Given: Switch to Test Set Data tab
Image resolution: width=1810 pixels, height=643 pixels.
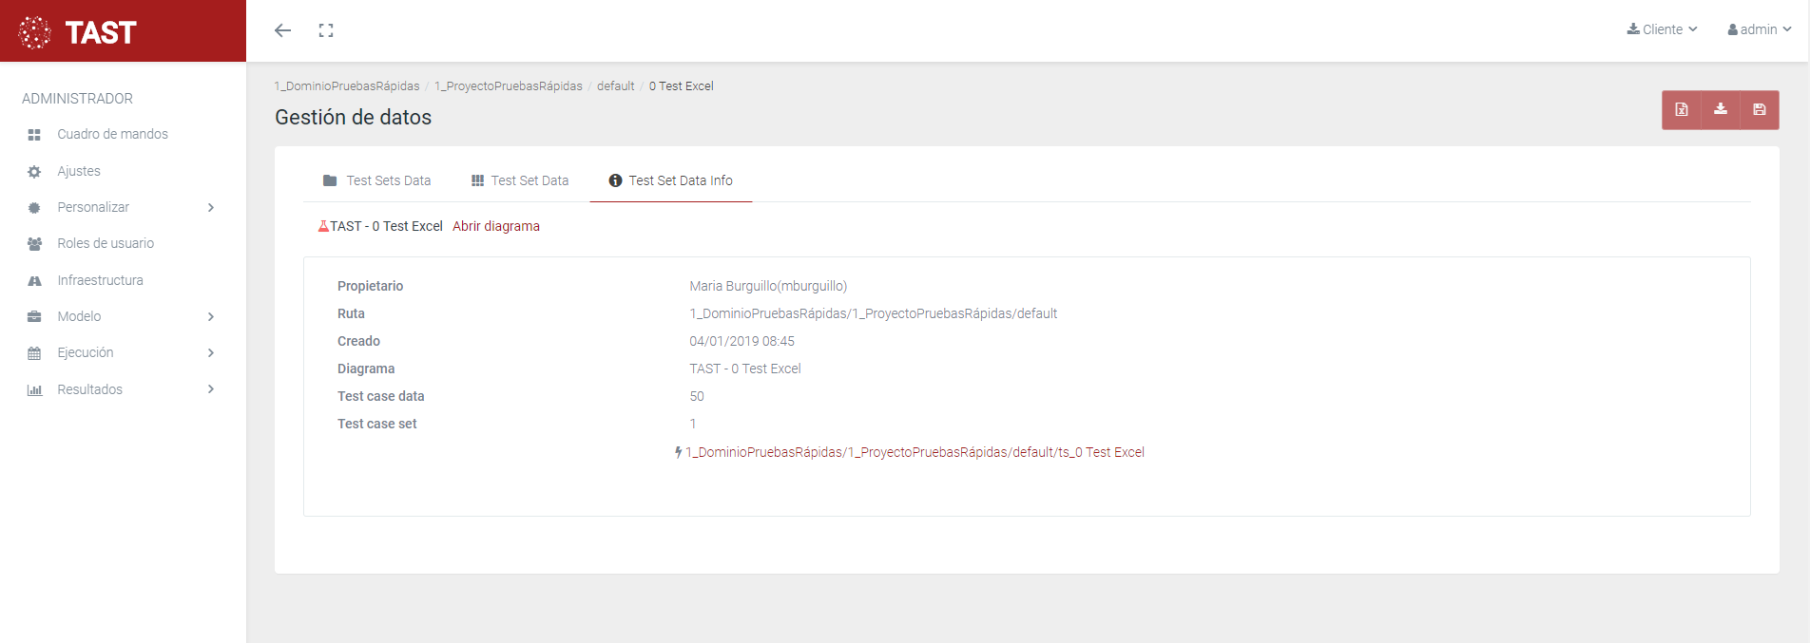Looking at the screenshot, I should (x=520, y=180).
